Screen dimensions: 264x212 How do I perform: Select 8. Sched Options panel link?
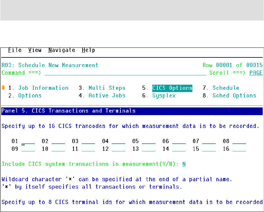tap(229, 96)
